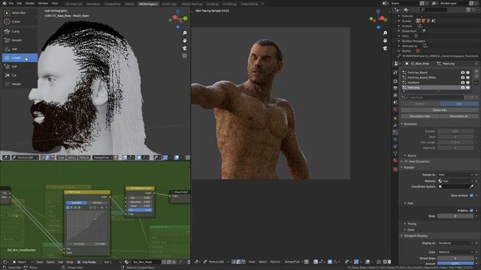Select the Hair type button
Screen dimensions: 481x270
click(x=459, y=103)
